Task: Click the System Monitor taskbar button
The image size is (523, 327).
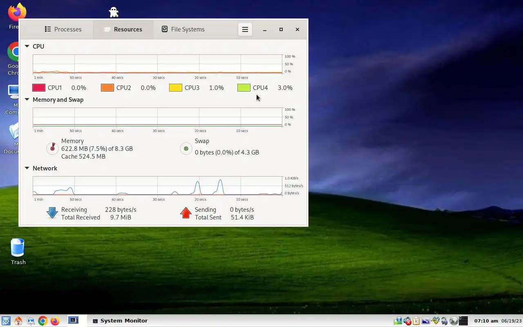Action: (120, 321)
